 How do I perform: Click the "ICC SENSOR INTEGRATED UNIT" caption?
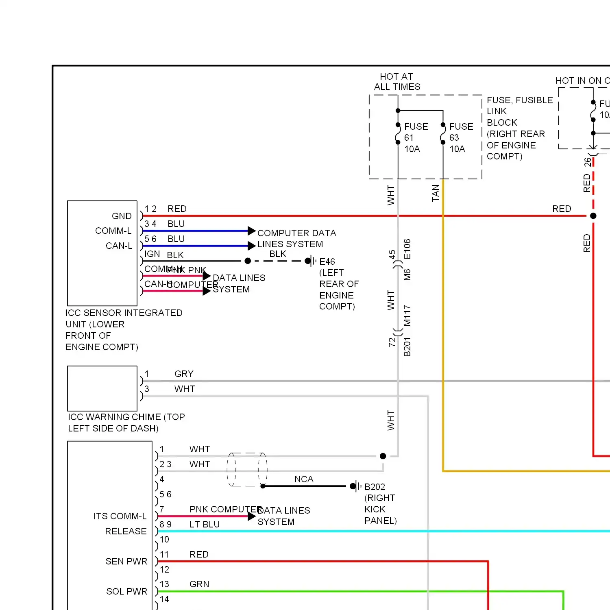pyautogui.click(x=124, y=330)
